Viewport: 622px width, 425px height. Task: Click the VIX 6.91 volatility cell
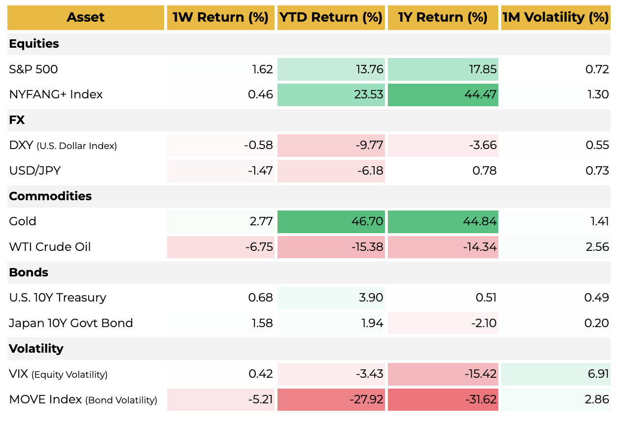tap(555, 374)
